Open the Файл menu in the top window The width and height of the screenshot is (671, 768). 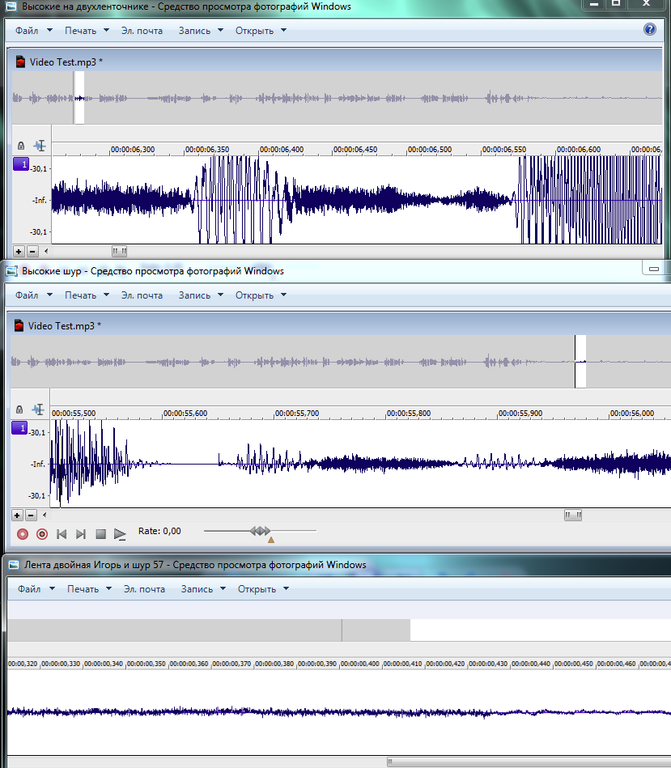point(27,31)
